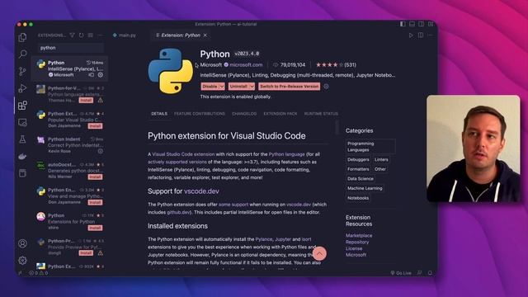Open the Remote Explorer view
Image resolution: width=528 pixels, height=297 pixels.
[x=22, y=123]
